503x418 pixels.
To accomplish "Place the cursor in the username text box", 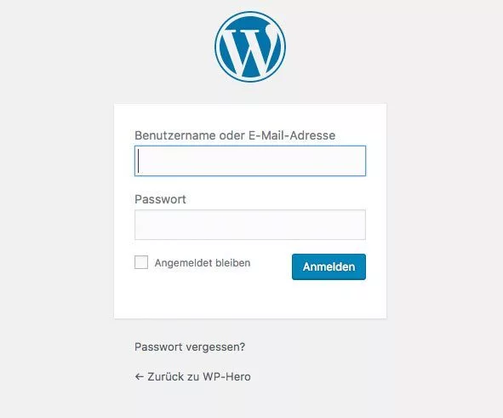I will point(250,161).
